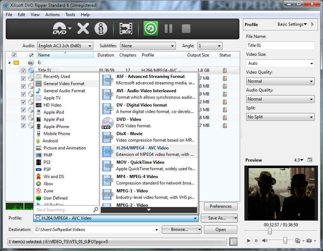Uncheck the checkbox on the .3 MB row
Image resolution: width=323 pixels, height=251 pixels.
[23, 110]
